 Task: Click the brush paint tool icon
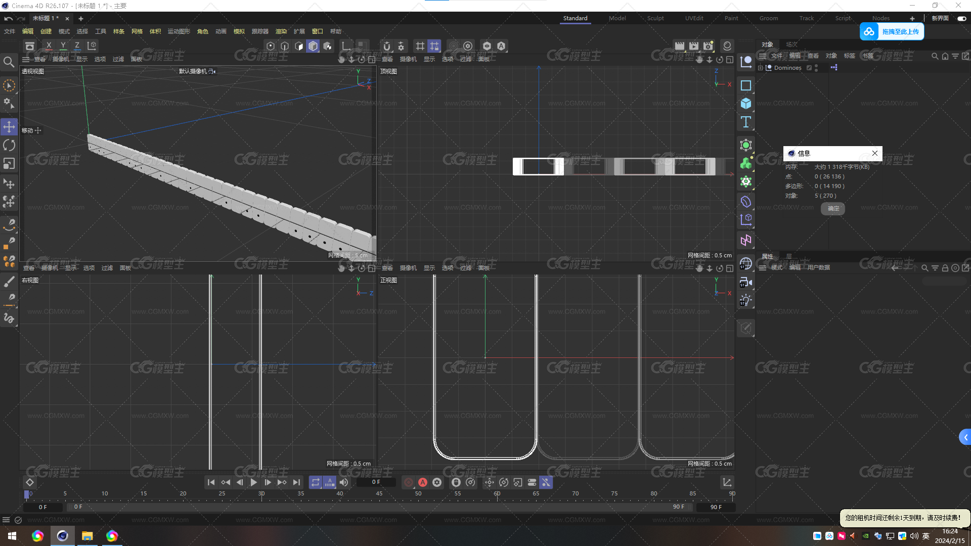click(9, 282)
